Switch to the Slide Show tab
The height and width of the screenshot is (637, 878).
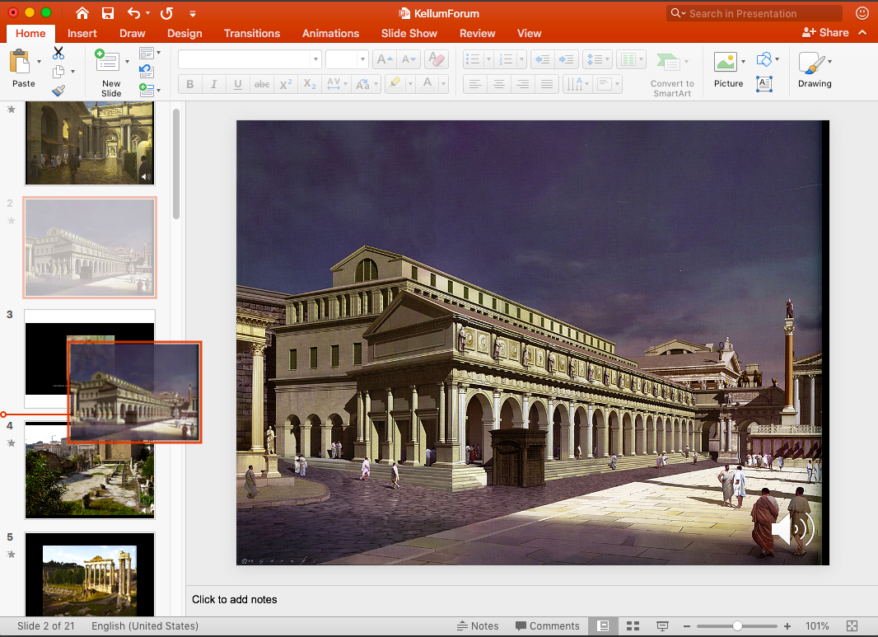[409, 33]
